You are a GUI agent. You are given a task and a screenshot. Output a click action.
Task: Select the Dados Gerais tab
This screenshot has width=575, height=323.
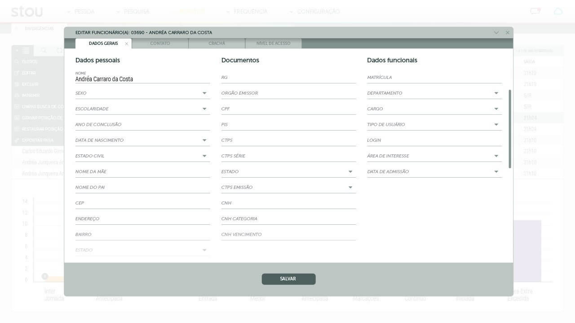pyautogui.click(x=103, y=44)
